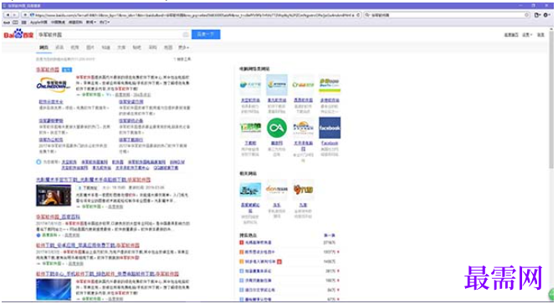Click the 官网 badge beside the first result

click(67, 69)
